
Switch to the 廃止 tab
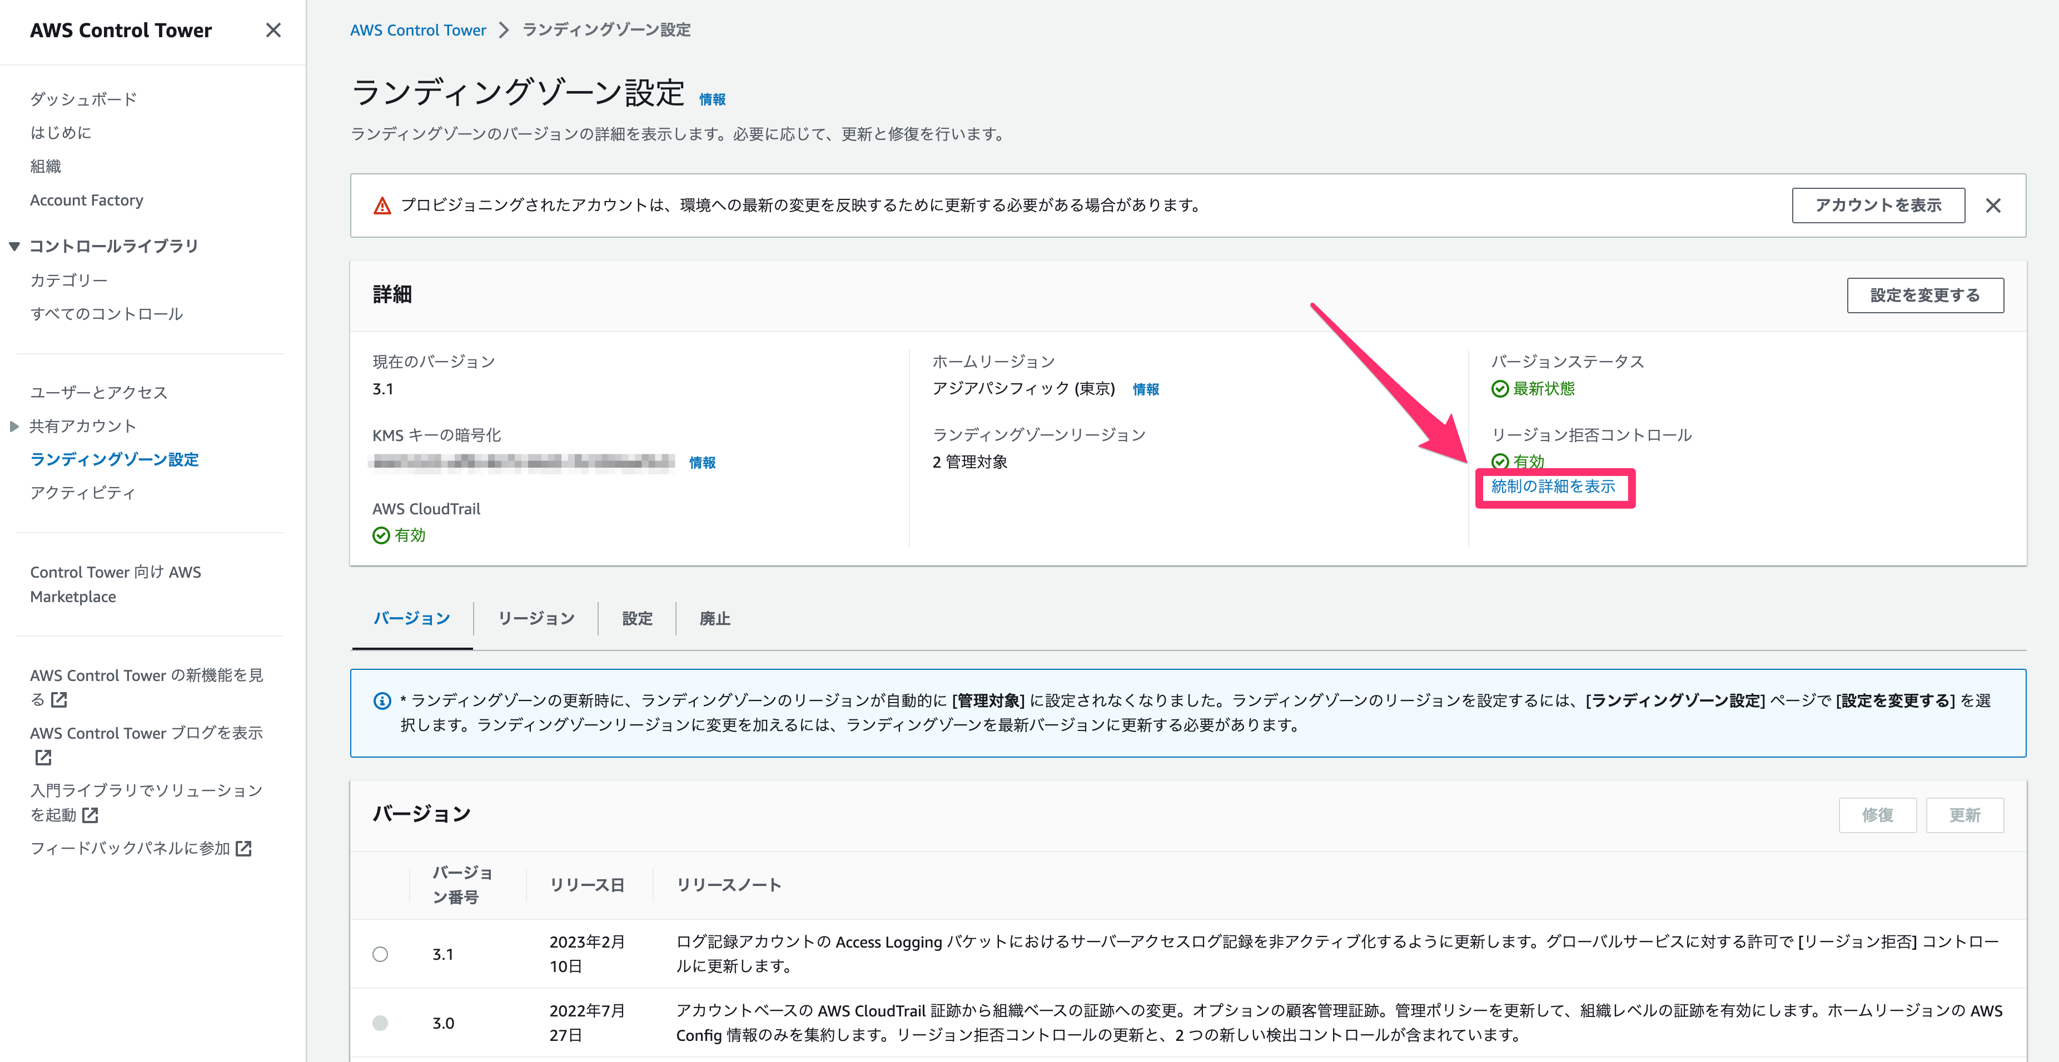click(714, 619)
